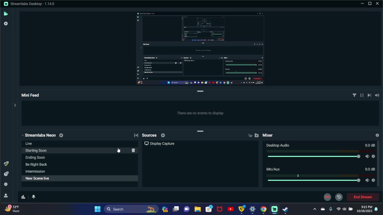Adjust the Desktop Audio volume slider
This screenshot has width=383, height=215.
(314, 156)
